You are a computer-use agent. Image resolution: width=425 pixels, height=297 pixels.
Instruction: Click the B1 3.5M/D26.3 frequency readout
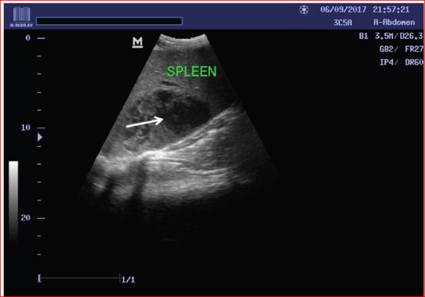point(389,36)
